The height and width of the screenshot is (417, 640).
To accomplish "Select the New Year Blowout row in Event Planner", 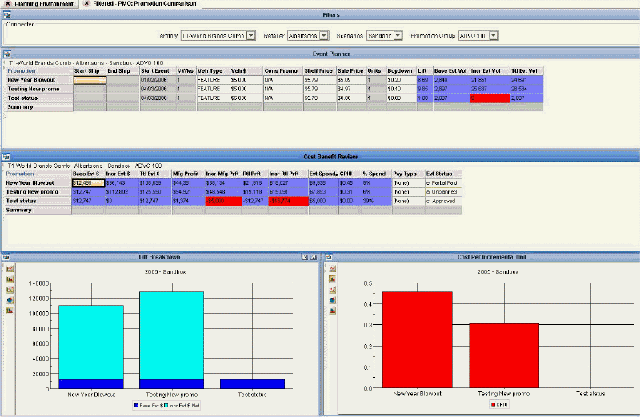I will point(39,80).
